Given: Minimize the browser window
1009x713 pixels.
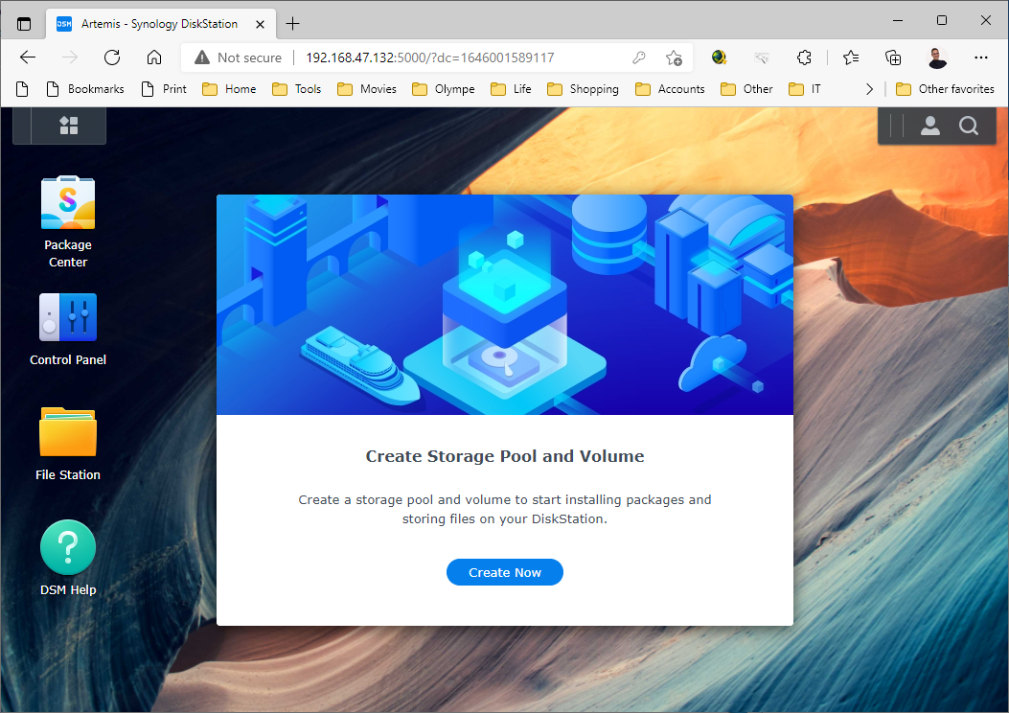Looking at the screenshot, I should 898,20.
